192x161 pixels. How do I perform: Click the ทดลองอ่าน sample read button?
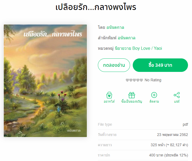pos(114,65)
